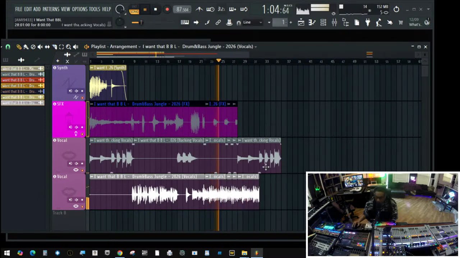Open the VIEW menu

click(x=65, y=9)
